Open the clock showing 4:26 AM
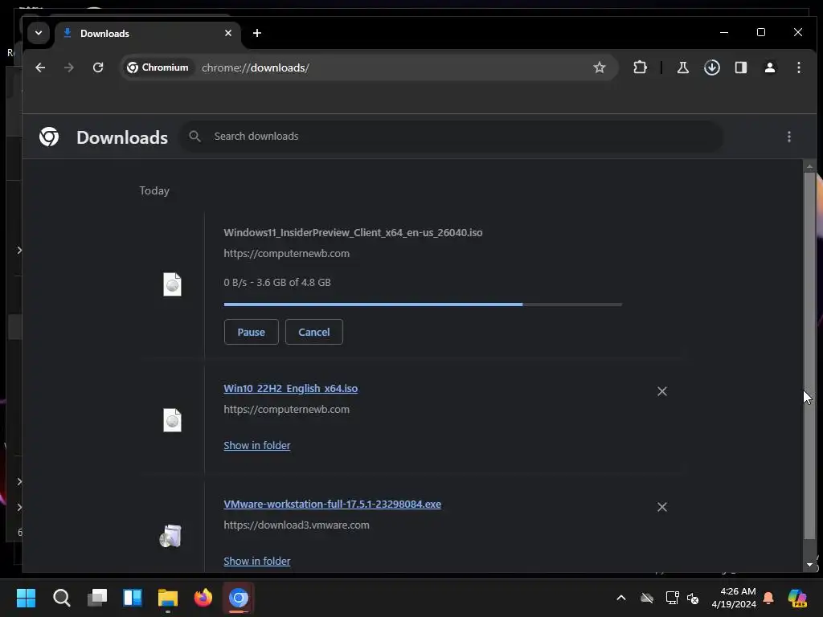The width and height of the screenshot is (823, 617). click(733, 598)
